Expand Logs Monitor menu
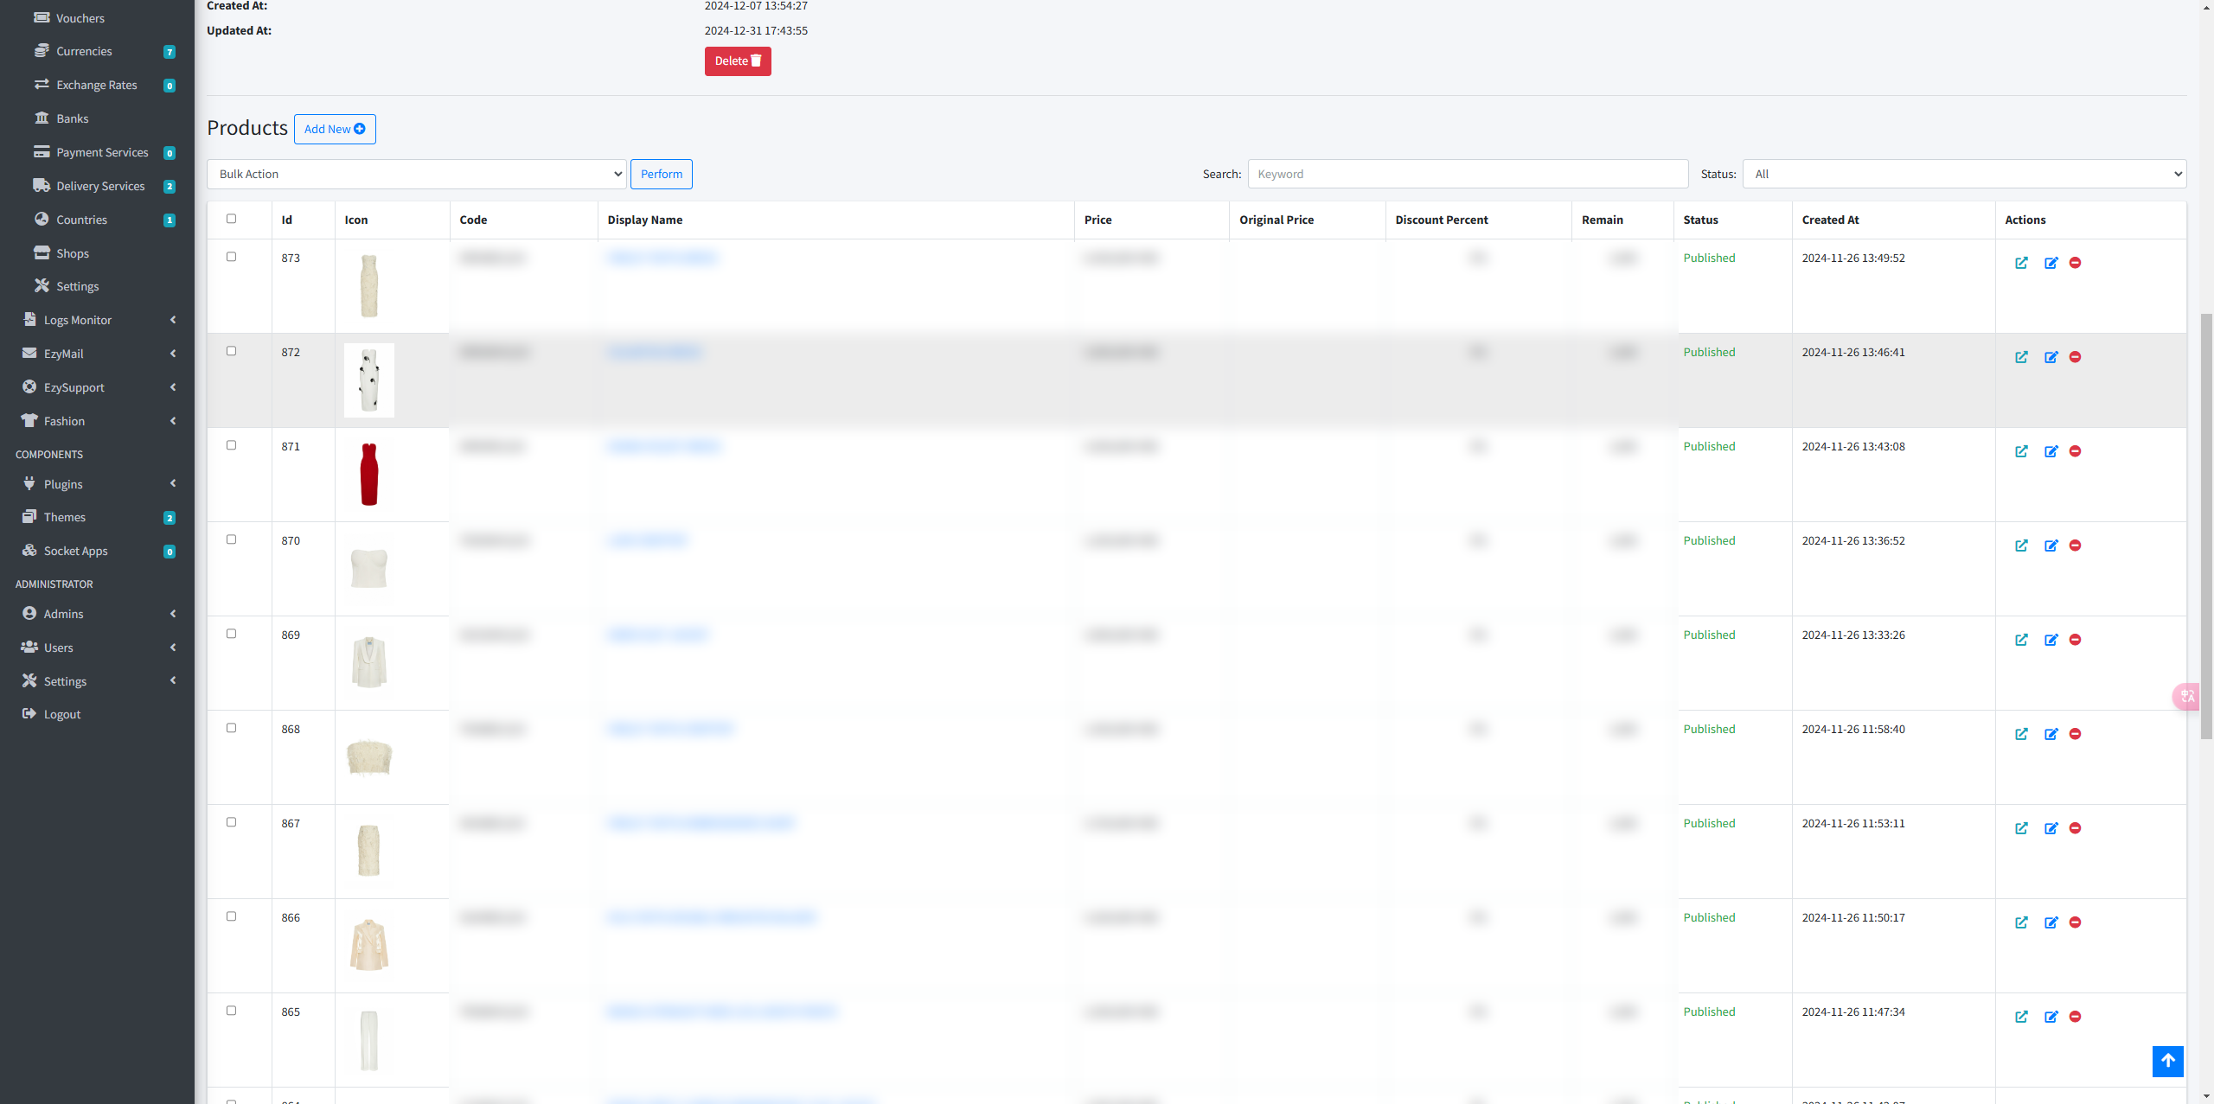Viewport: 2214px width, 1104px height. tap(97, 320)
